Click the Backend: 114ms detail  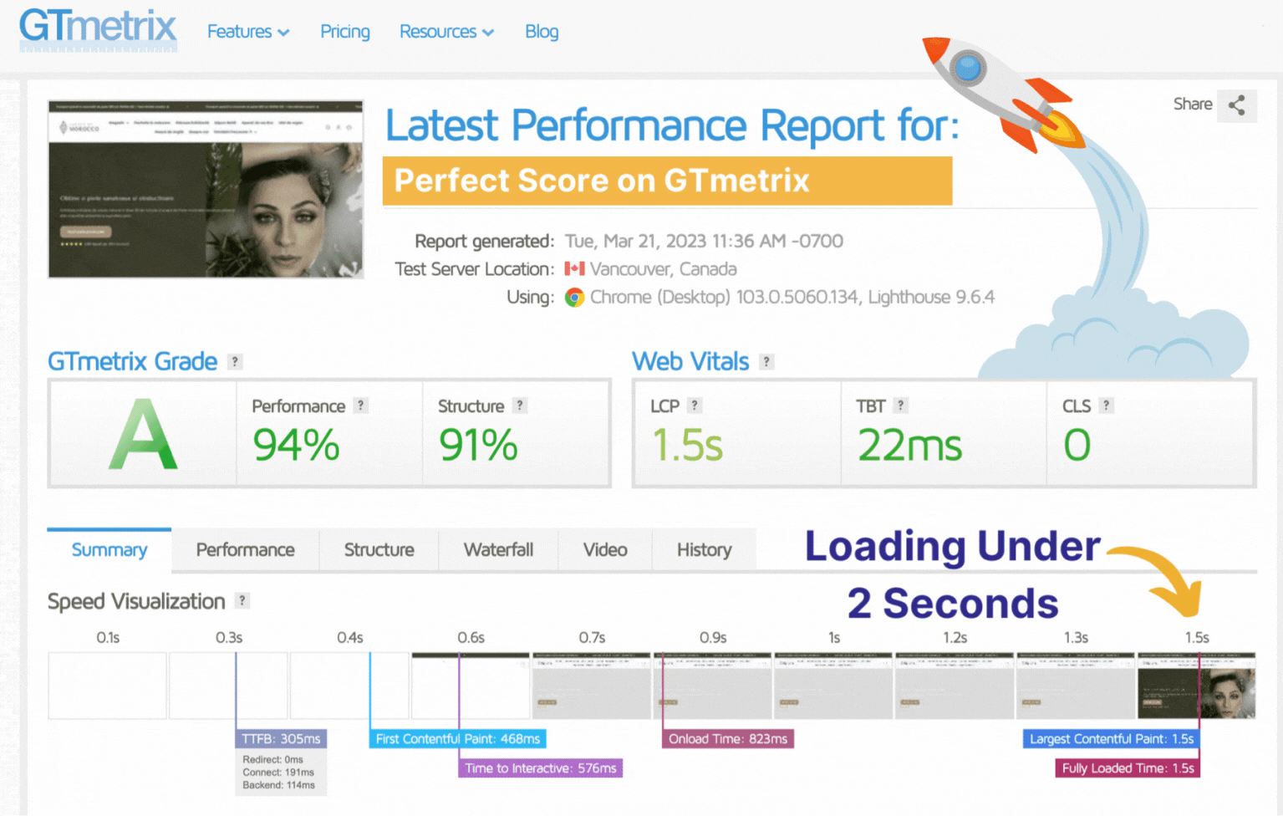point(278,786)
